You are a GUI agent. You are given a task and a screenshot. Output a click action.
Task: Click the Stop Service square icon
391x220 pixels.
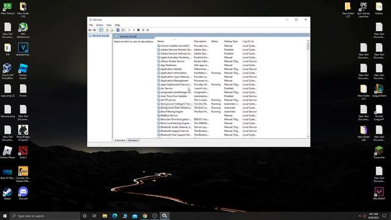click(139, 30)
